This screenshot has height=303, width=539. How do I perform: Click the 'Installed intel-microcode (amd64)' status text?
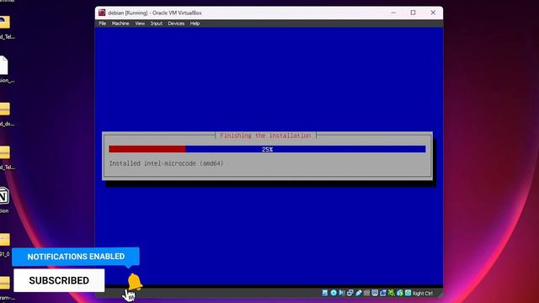point(166,163)
